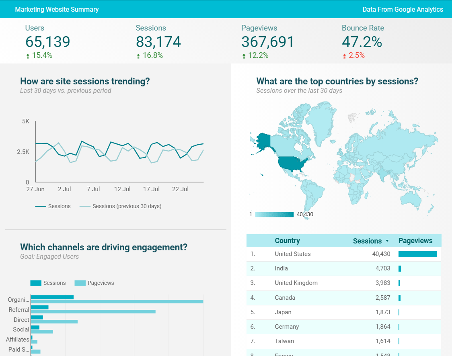Viewport: 452px width, 356px height.
Task: Click the sort arrow beside Sessions column
Action: click(x=387, y=241)
